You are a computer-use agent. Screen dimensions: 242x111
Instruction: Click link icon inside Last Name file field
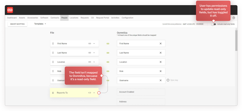[x=90, y=53]
